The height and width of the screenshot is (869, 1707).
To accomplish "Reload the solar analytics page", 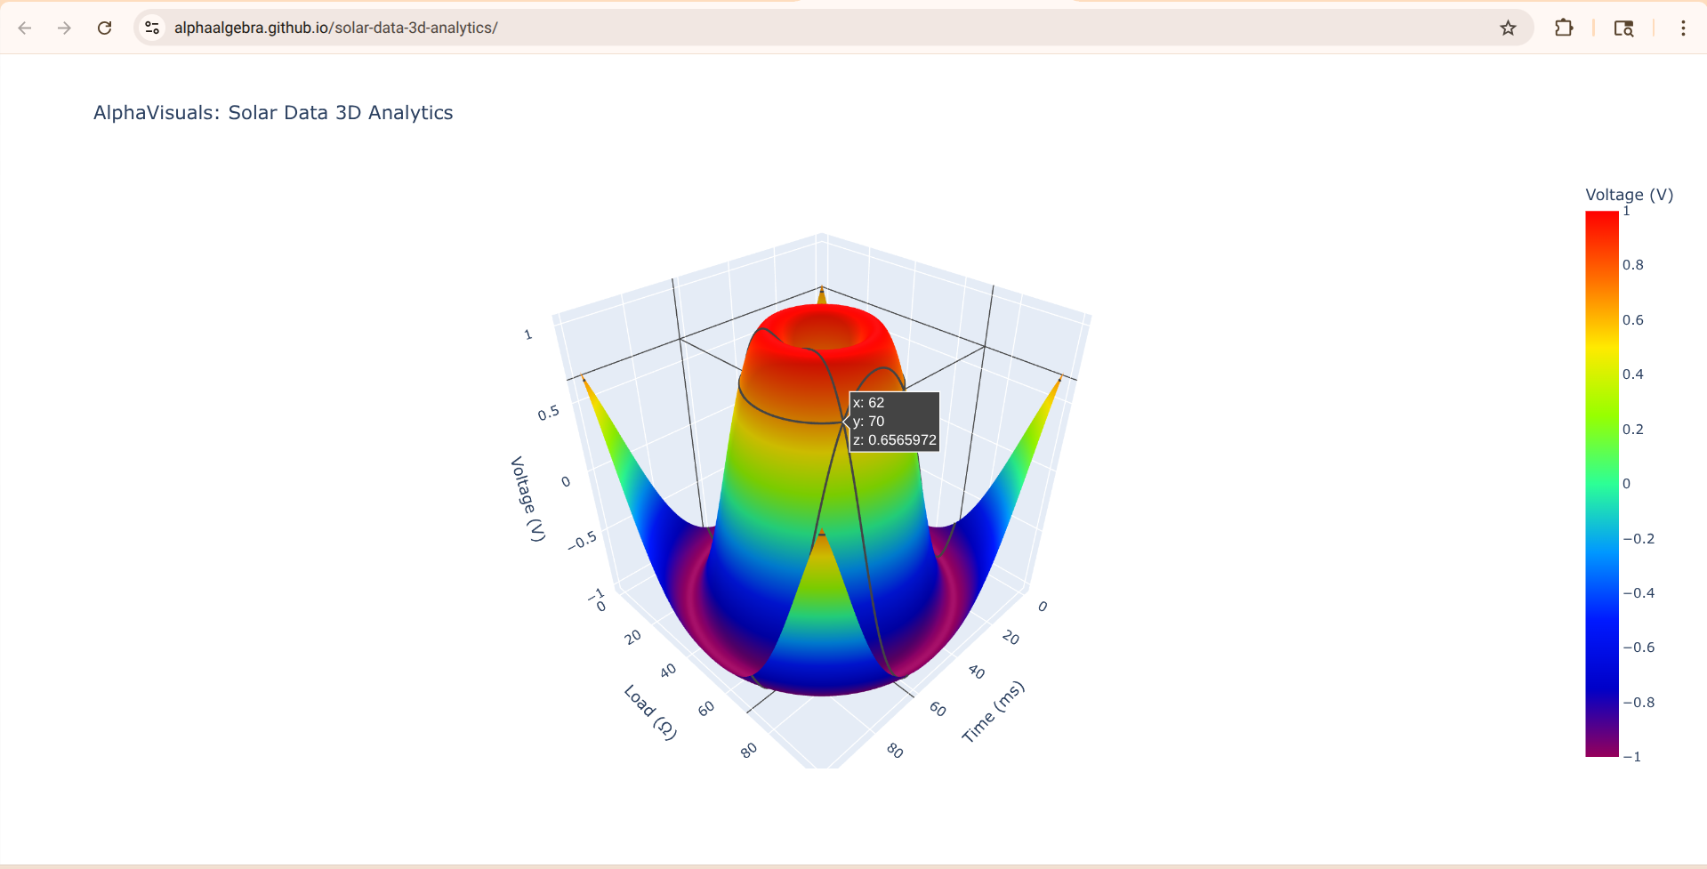I will (x=104, y=28).
